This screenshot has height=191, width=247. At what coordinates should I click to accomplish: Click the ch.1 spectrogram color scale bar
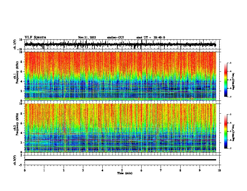coord(226,80)
